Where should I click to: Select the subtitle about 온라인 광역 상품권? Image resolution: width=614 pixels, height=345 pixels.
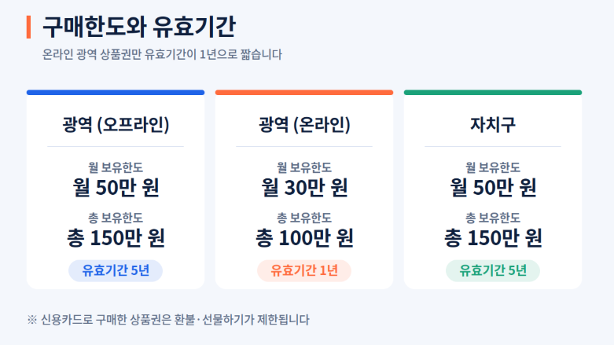[x=162, y=54]
